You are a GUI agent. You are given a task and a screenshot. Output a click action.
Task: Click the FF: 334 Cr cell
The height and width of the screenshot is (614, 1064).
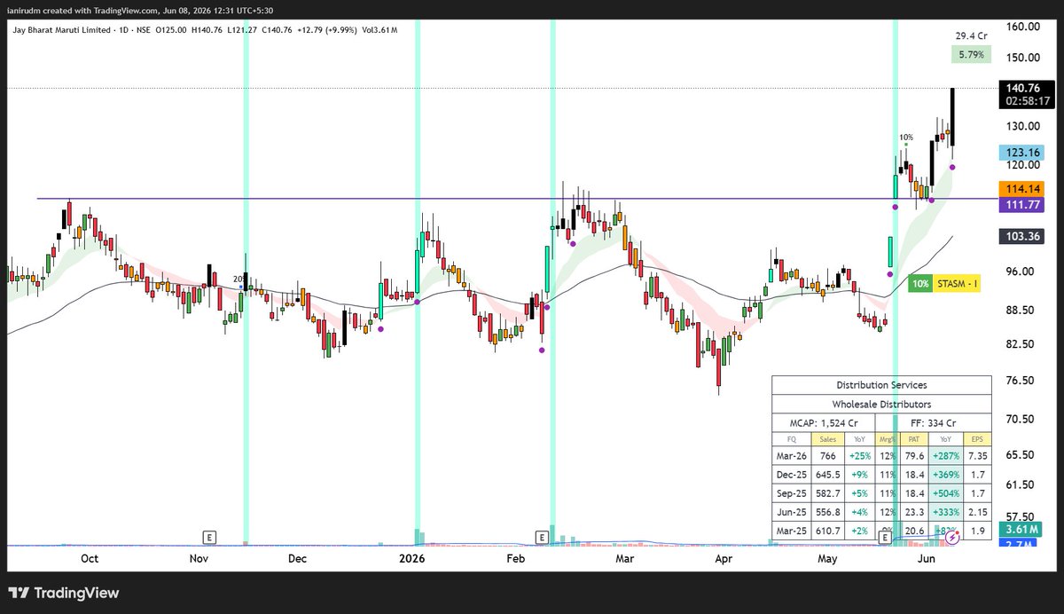pos(934,422)
